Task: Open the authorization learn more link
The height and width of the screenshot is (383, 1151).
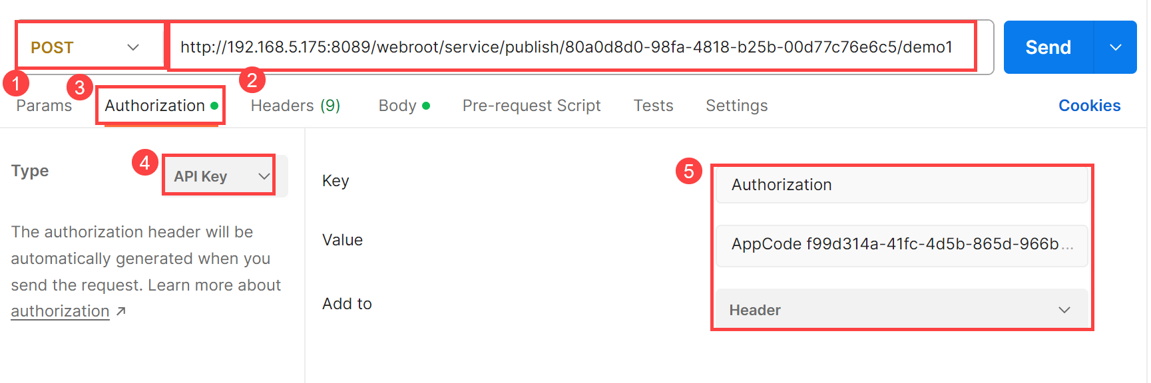Action: click(x=60, y=311)
